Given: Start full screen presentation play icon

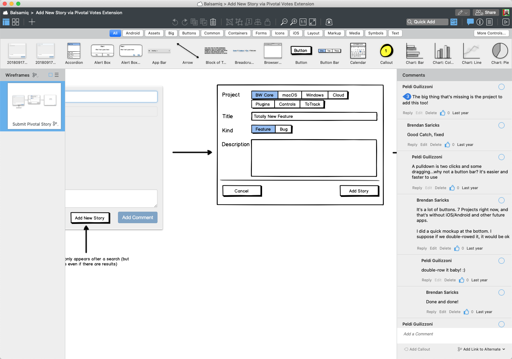Looking at the screenshot, I should click(x=506, y=22).
